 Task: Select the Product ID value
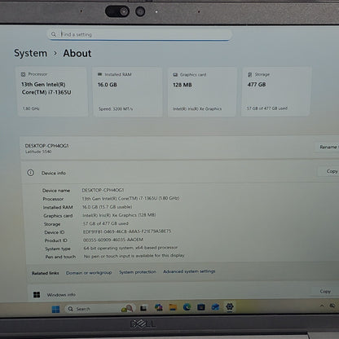click(x=113, y=240)
